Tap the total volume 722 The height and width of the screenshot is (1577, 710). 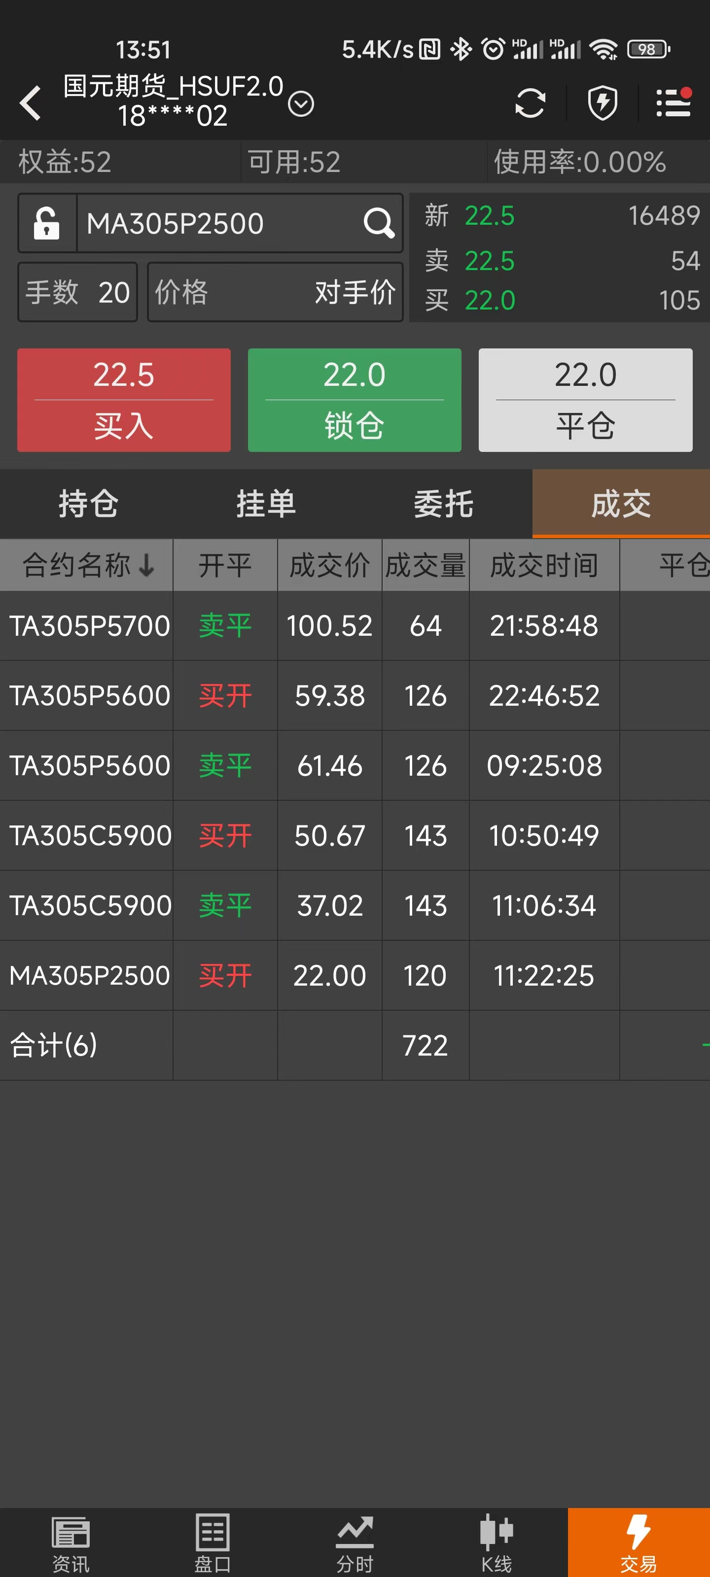(x=425, y=1046)
